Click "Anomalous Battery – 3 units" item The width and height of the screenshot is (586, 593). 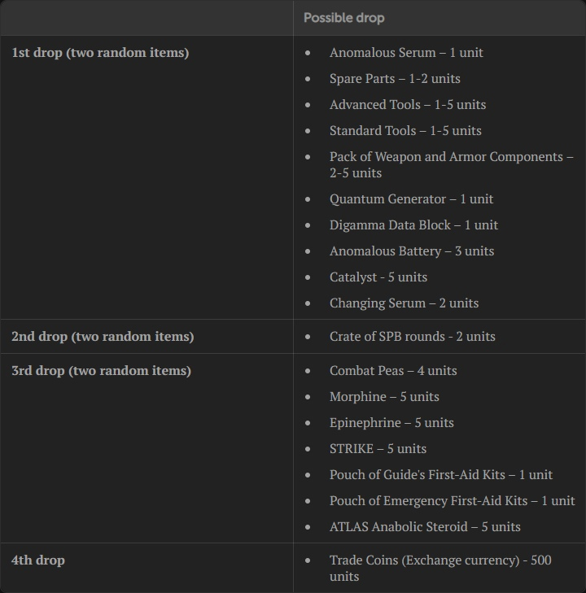coord(412,251)
